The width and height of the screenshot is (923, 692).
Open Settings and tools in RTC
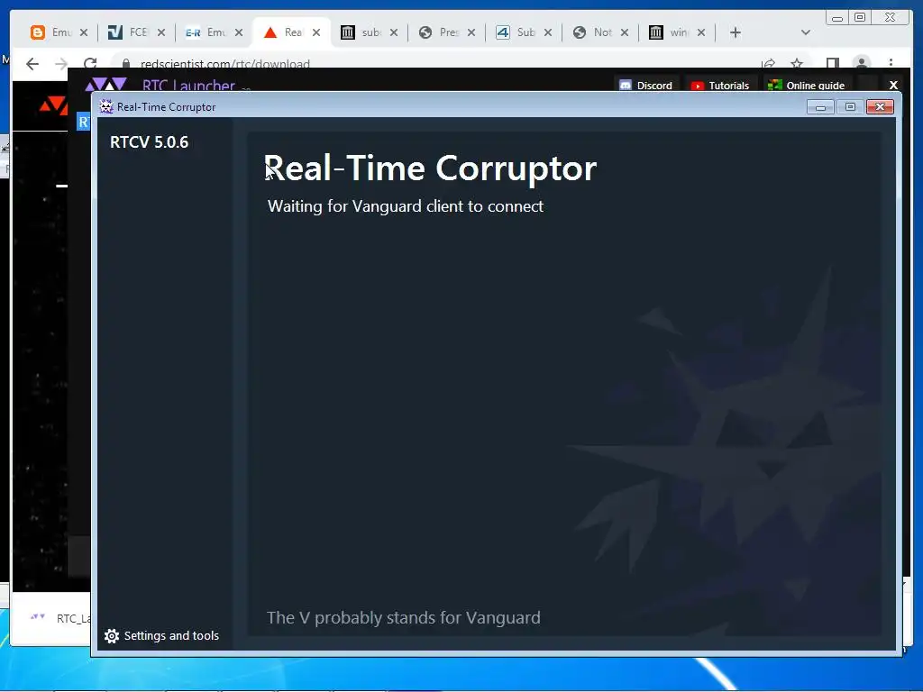(162, 635)
